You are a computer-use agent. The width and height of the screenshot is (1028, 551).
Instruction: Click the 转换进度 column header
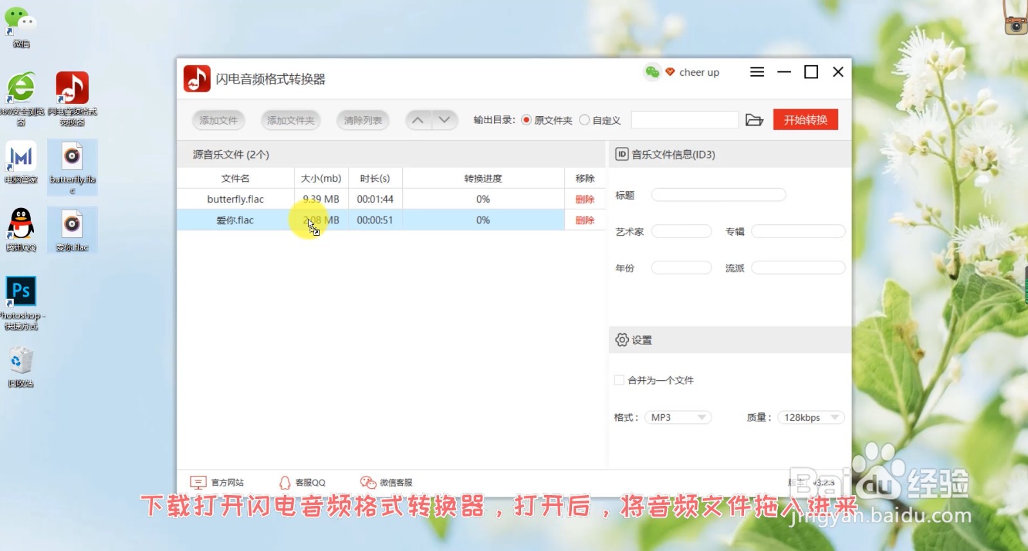click(483, 179)
